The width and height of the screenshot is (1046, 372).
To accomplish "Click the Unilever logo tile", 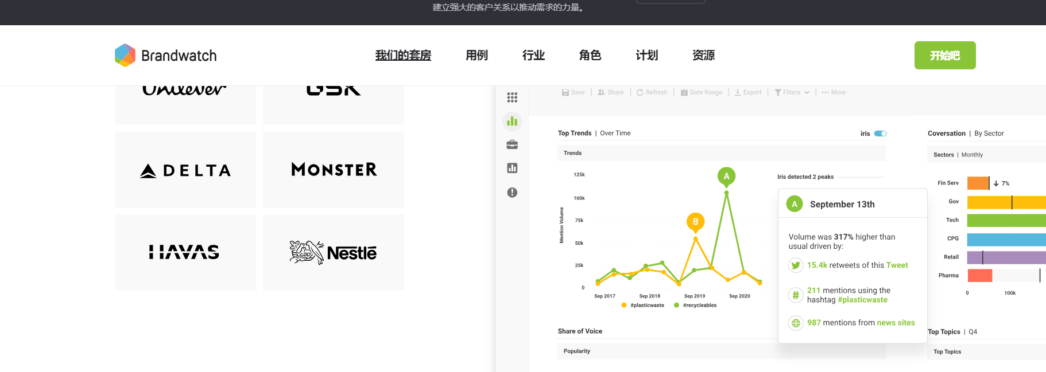I will [x=185, y=105].
